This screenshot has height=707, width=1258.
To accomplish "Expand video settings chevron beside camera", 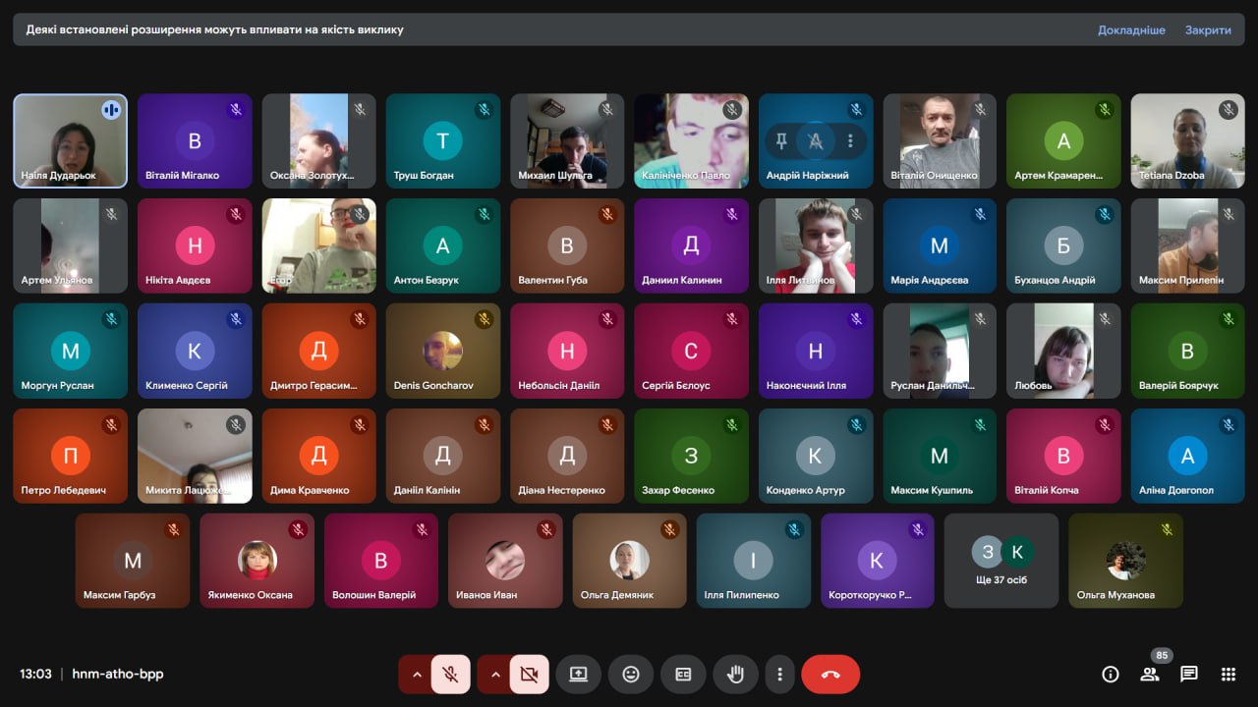I will [494, 675].
